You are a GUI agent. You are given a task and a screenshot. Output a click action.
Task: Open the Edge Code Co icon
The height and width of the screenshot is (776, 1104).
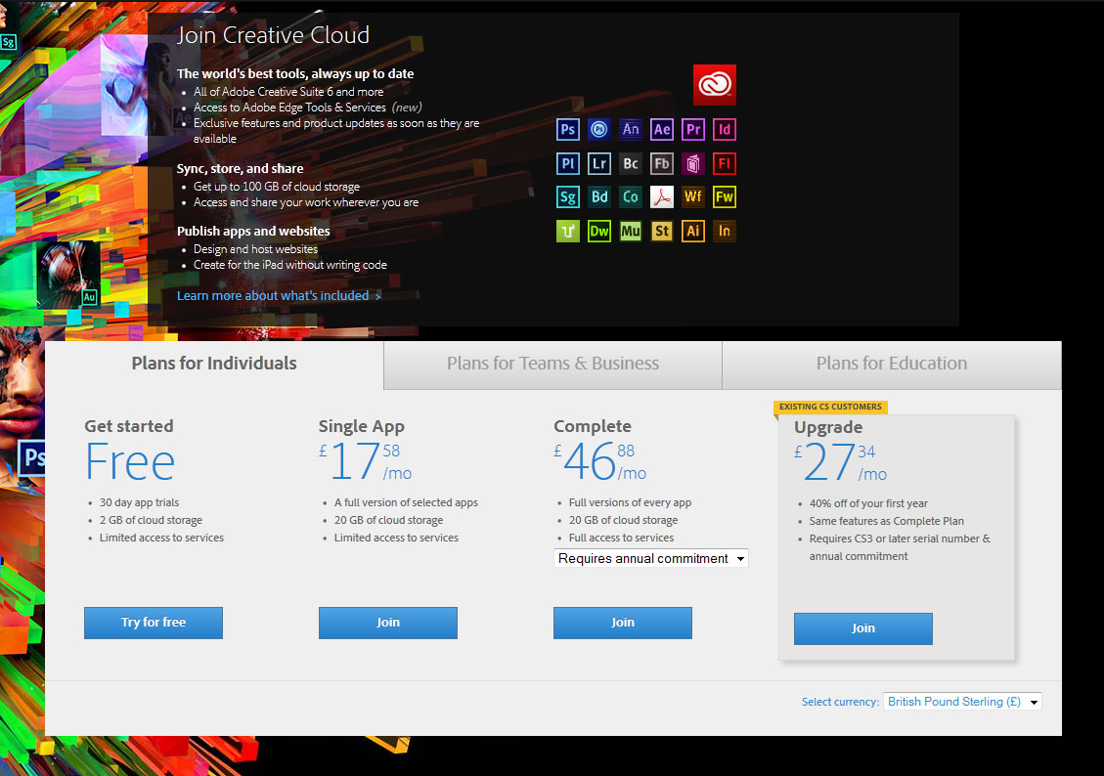point(631,197)
